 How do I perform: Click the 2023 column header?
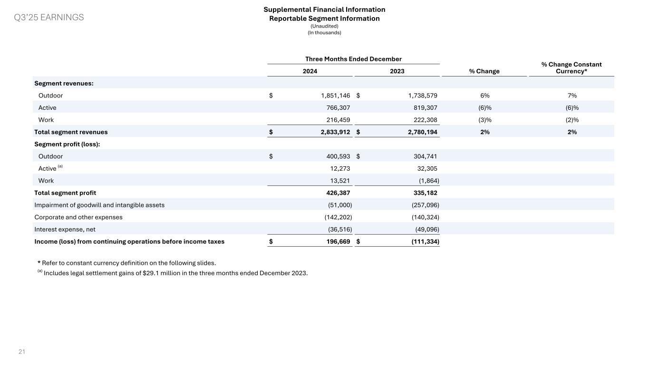pos(397,71)
